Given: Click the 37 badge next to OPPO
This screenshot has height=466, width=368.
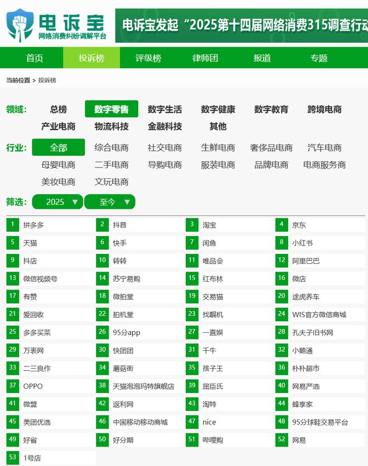Looking at the screenshot, I should coord(12,386).
